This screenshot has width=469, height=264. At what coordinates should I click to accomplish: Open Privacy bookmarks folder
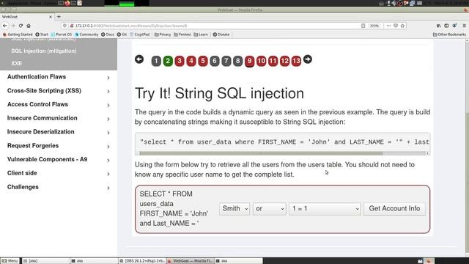[x=163, y=34]
